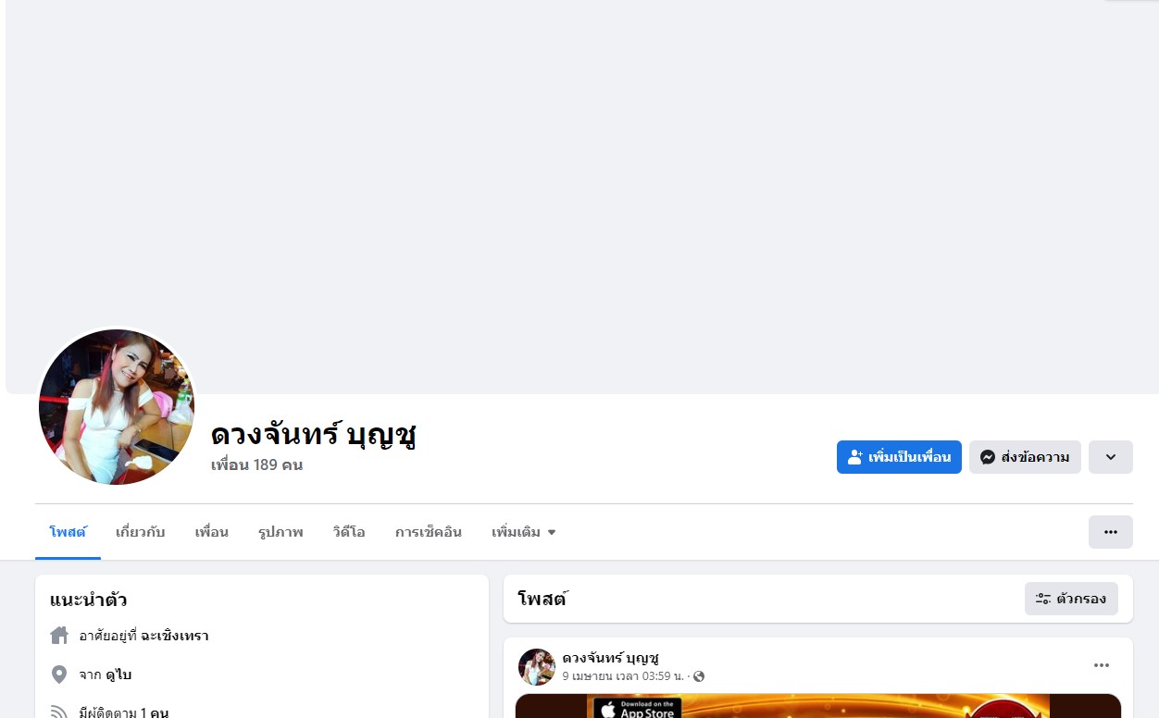This screenshot has height=718, width=1159.
Task: Click the followers feed icon in intro section
Action: (59, 712)
